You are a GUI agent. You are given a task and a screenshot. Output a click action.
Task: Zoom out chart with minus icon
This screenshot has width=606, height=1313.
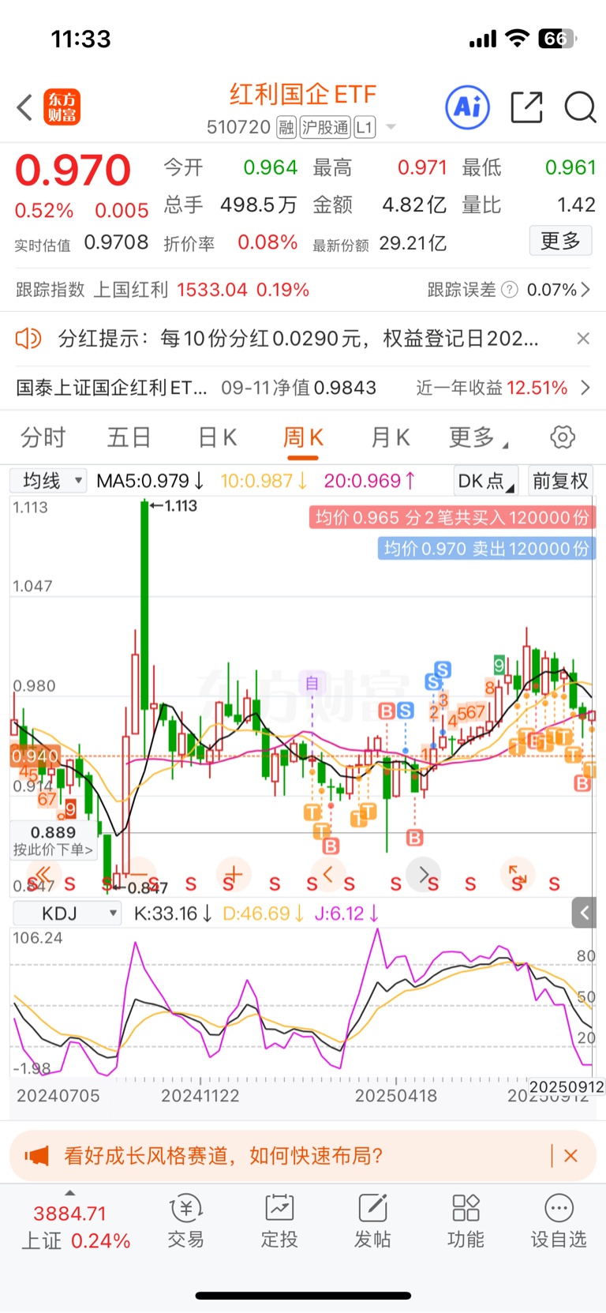click(x=139, y=874)
